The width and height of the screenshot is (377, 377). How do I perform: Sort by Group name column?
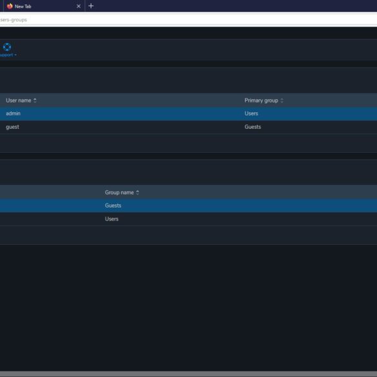[122, 192]
